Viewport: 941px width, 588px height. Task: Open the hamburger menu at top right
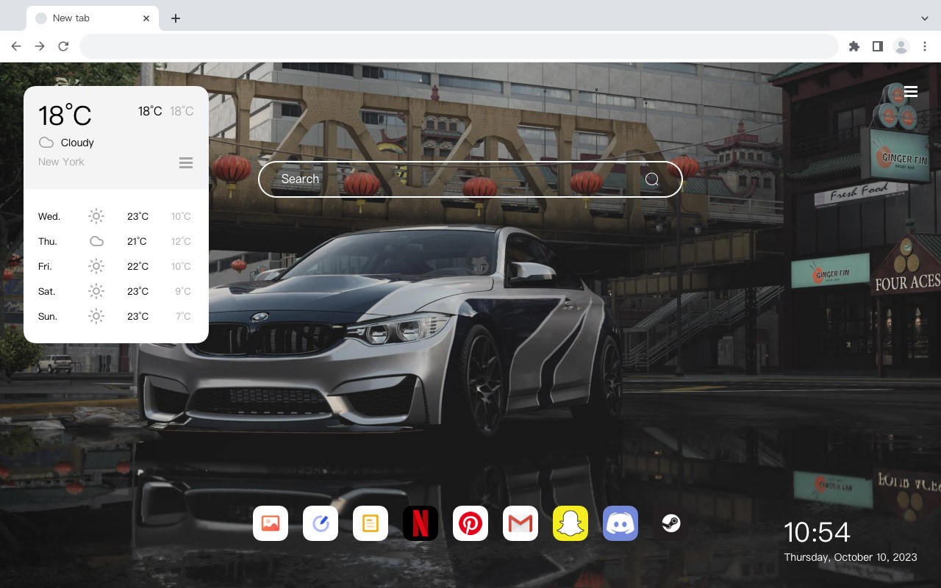click(x=911, y=92)
